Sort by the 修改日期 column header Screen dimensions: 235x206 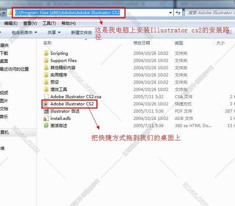[x=142, y=43]
